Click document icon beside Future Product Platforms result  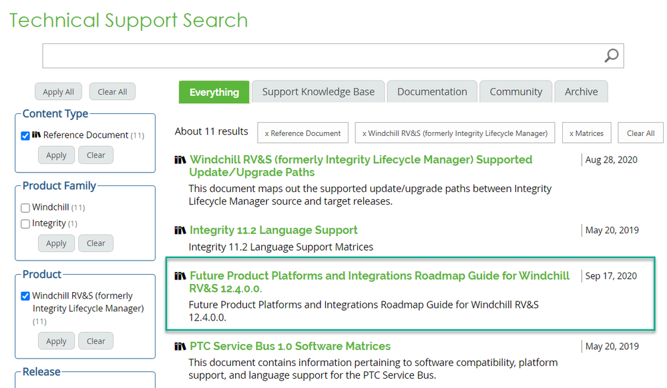coord(180,276)
